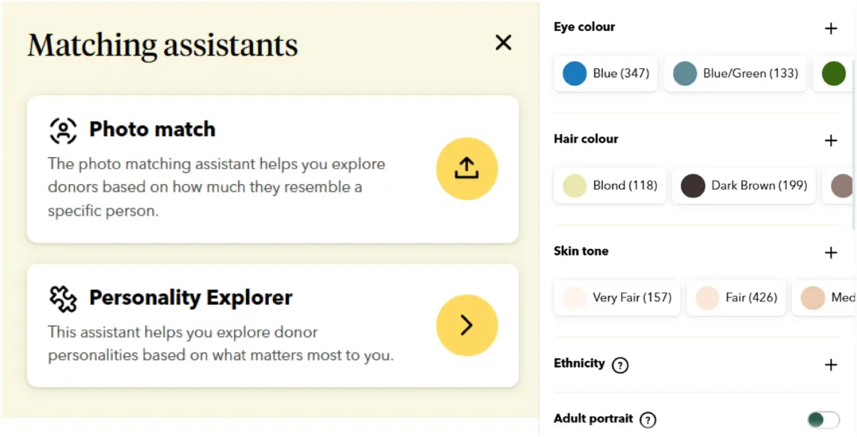Image resolution: width=857 pixels, height=437 pixels.
Task: Pick the Very Fair (157) skin tone
Action: click(x=617, y=298)
